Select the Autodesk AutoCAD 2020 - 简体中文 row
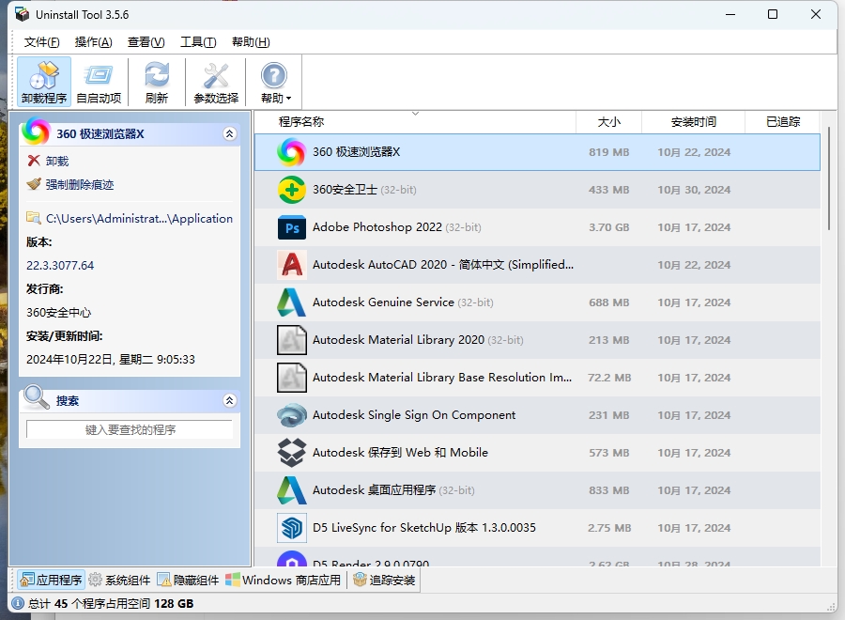845x620 pixels. click(x=537, y=265)
